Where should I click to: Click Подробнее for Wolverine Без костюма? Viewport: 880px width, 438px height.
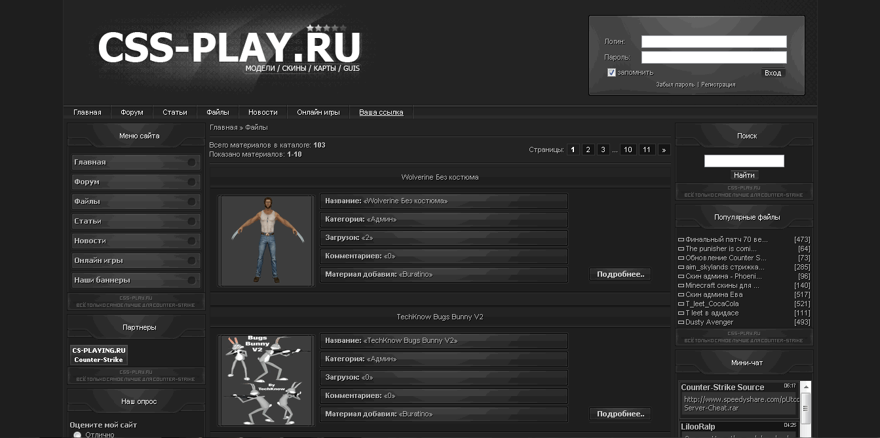pos(621,274)
